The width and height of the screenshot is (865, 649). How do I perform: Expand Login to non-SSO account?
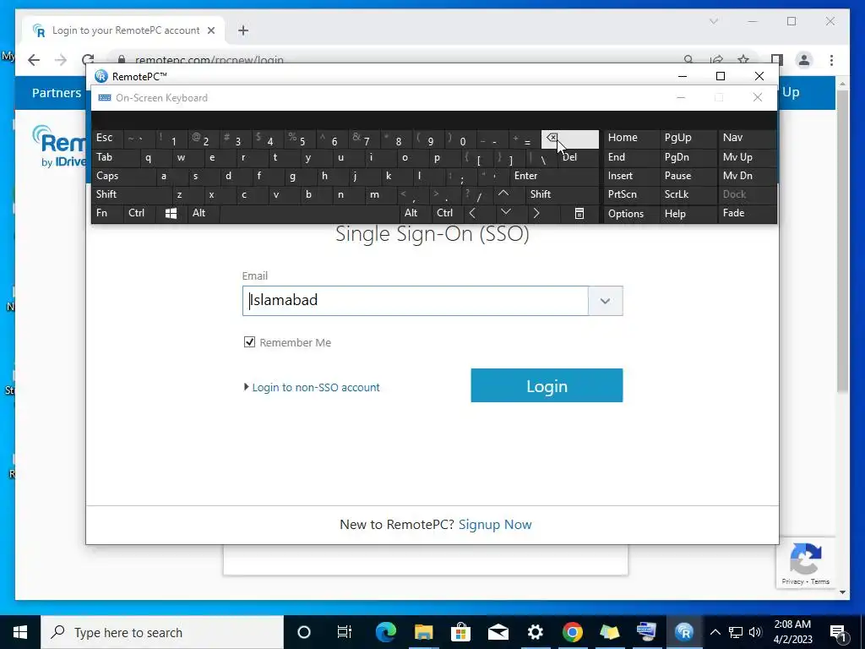312,387
